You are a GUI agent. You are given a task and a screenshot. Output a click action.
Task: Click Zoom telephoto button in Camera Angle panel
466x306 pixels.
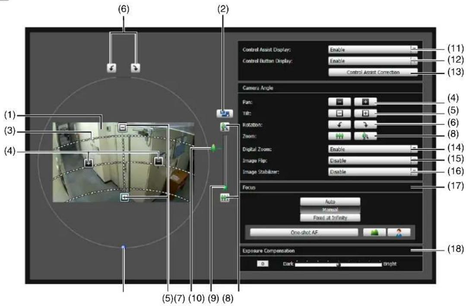coord(365,136)
